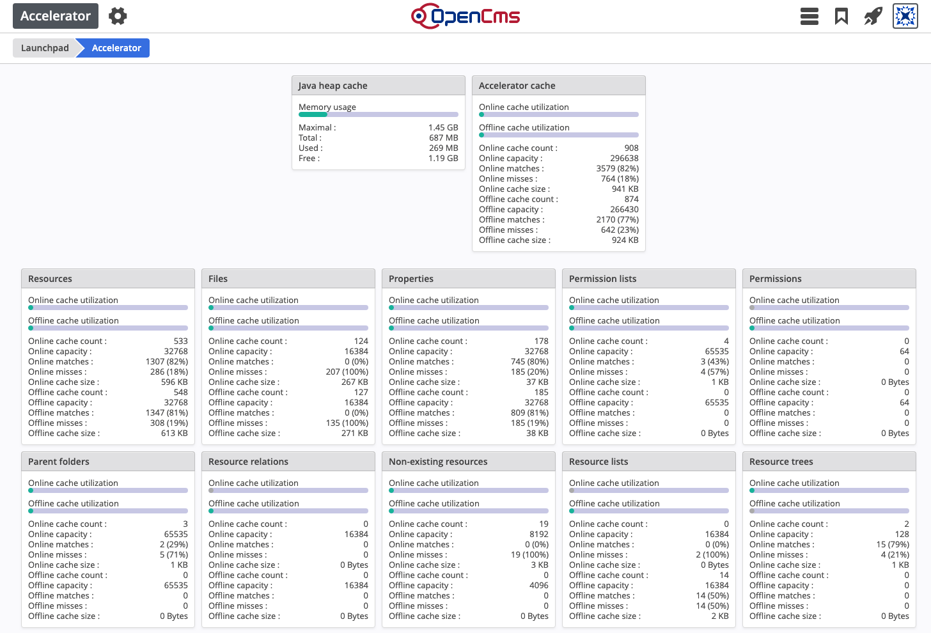
Task: Open the settings gear next to Accelerator
Action: (118, 16)
